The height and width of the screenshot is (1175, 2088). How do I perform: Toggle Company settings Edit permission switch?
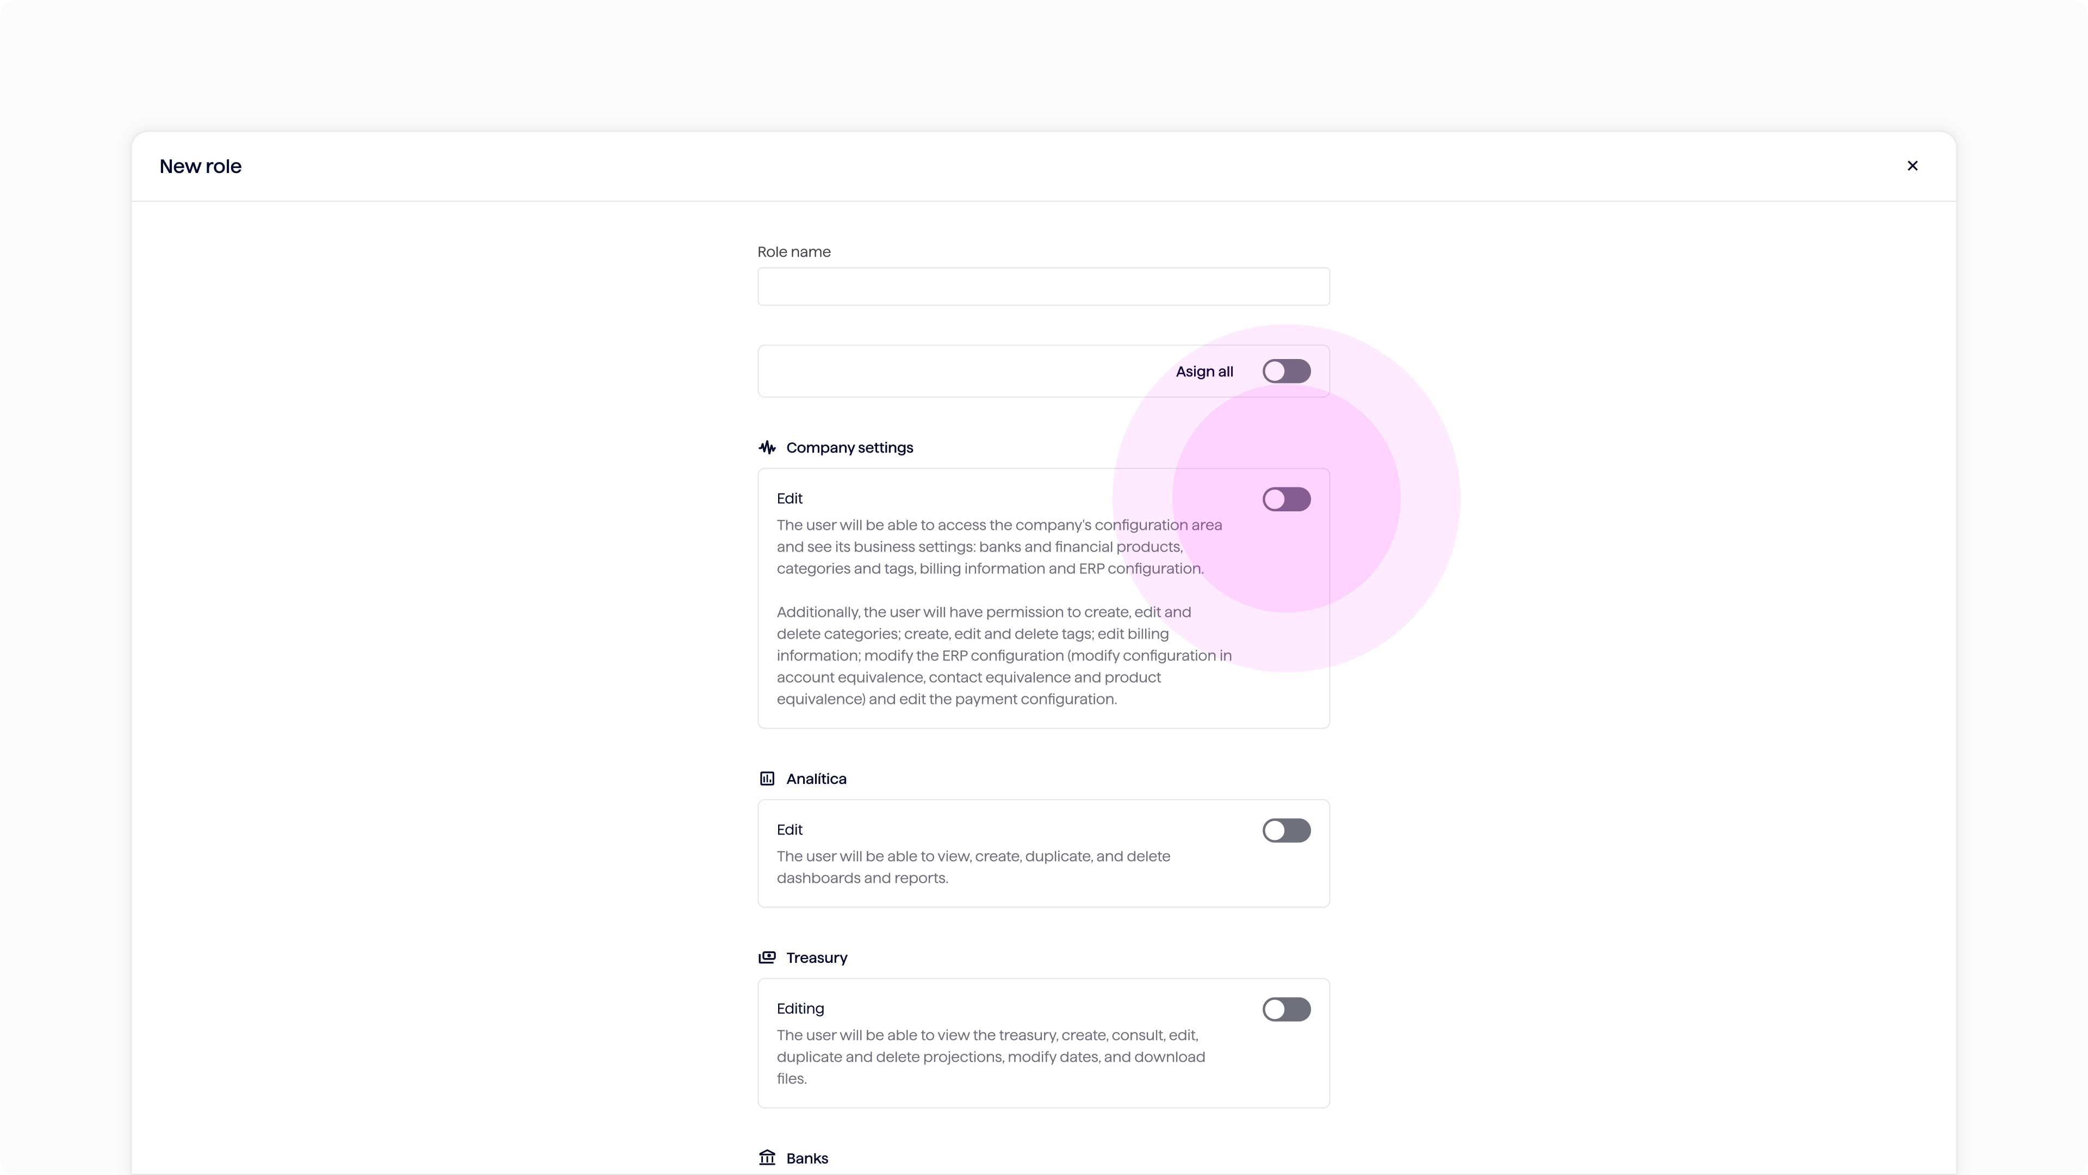[x=1287, y=499]
